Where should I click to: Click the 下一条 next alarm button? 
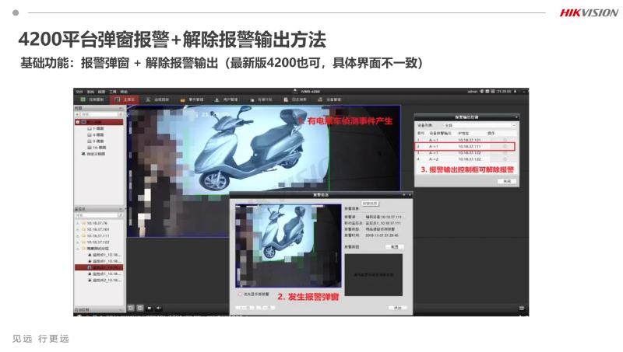point(266,308)
